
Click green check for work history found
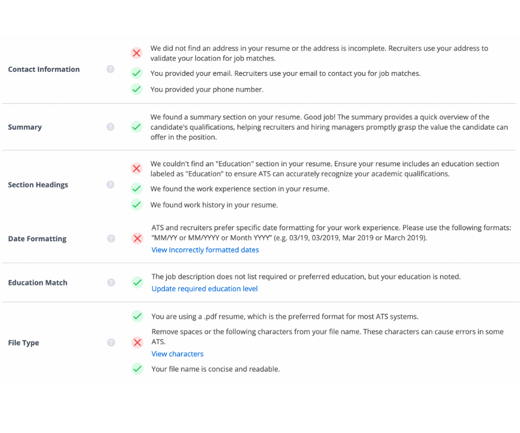(x=136, y=205)
